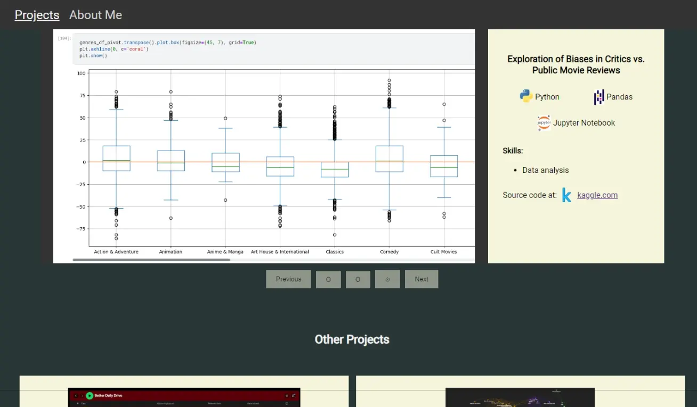Open the Better Daily Drive project thumbnail
The width and height of the screenshot is (697, 407).
coord(184,397)
